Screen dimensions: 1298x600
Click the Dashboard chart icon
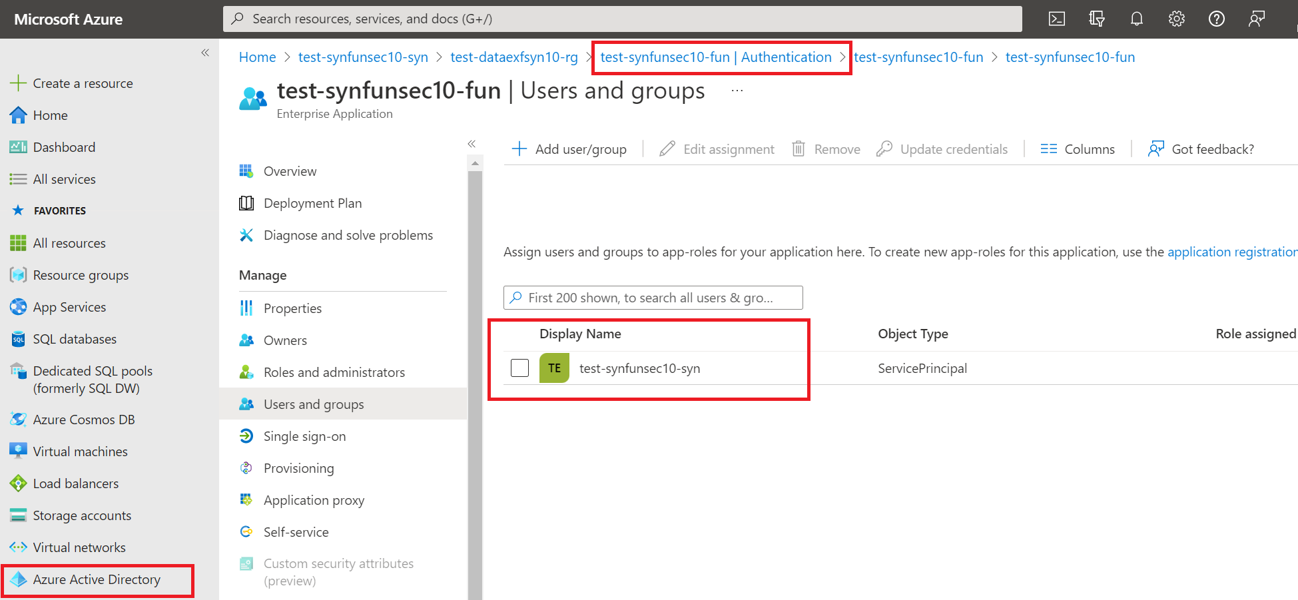(x=18, y=147)
